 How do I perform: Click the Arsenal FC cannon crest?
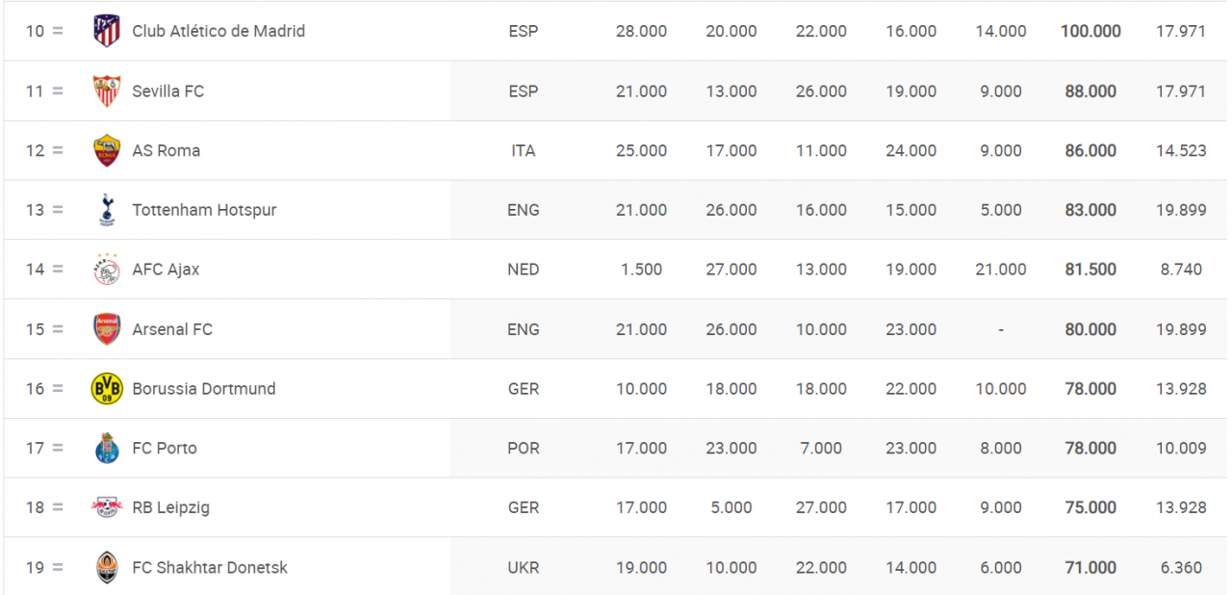coord(106,329)
